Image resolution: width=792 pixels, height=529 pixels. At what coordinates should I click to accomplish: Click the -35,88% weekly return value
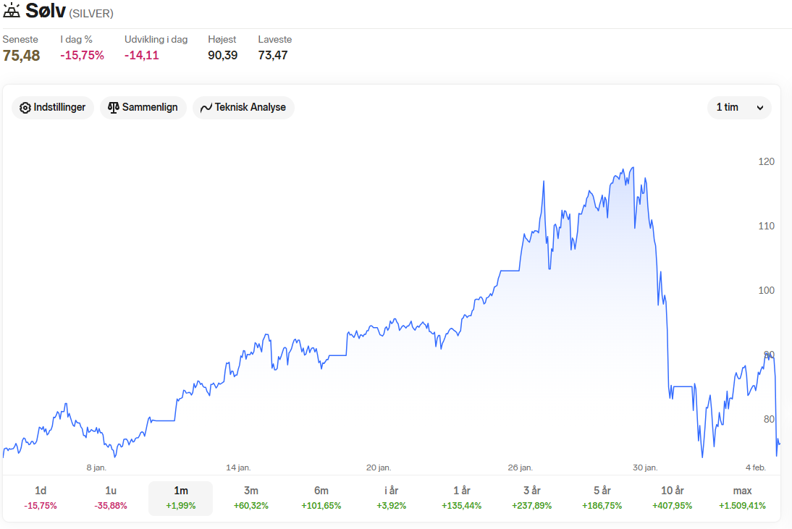[111, 505]
